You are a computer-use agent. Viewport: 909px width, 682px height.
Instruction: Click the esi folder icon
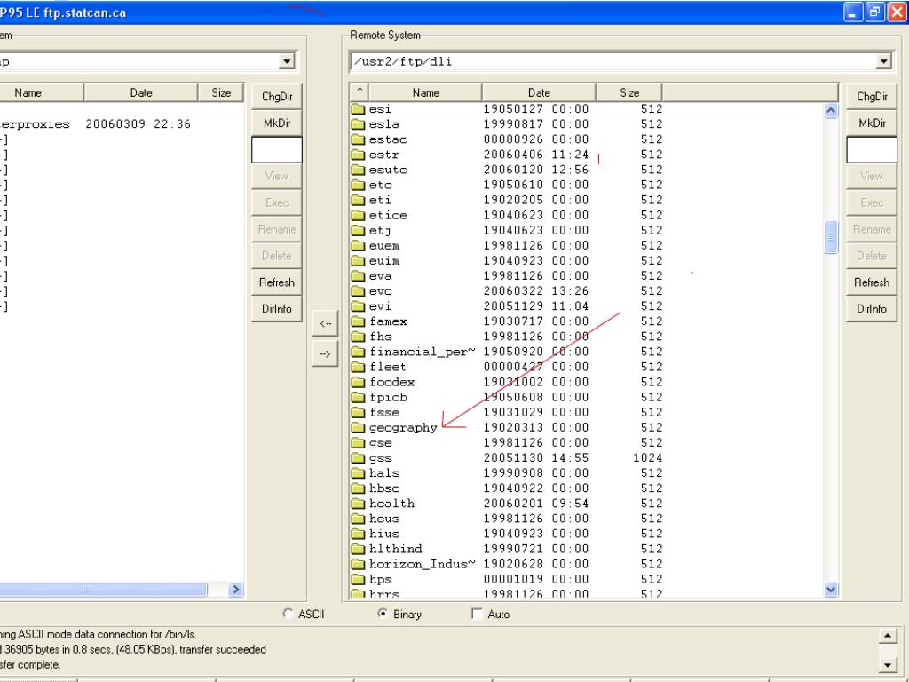pos(358,109)
